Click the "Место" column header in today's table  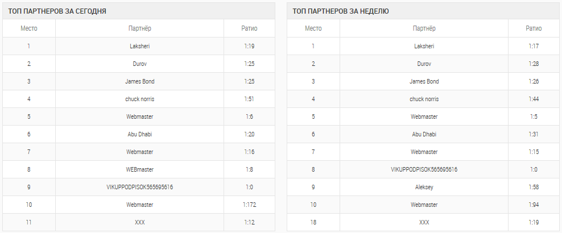coord(29,28)
